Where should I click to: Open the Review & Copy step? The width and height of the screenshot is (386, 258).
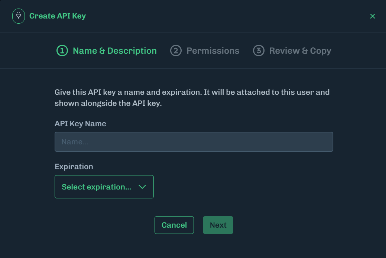tap(299, 51)
